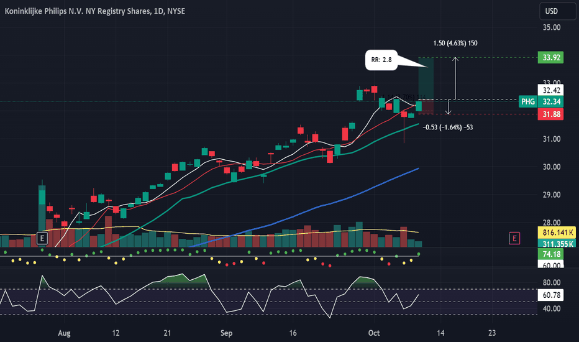Screen dimensions: 579x342
Task: Click the earnings E marker in August
Action: coord(42,239)
